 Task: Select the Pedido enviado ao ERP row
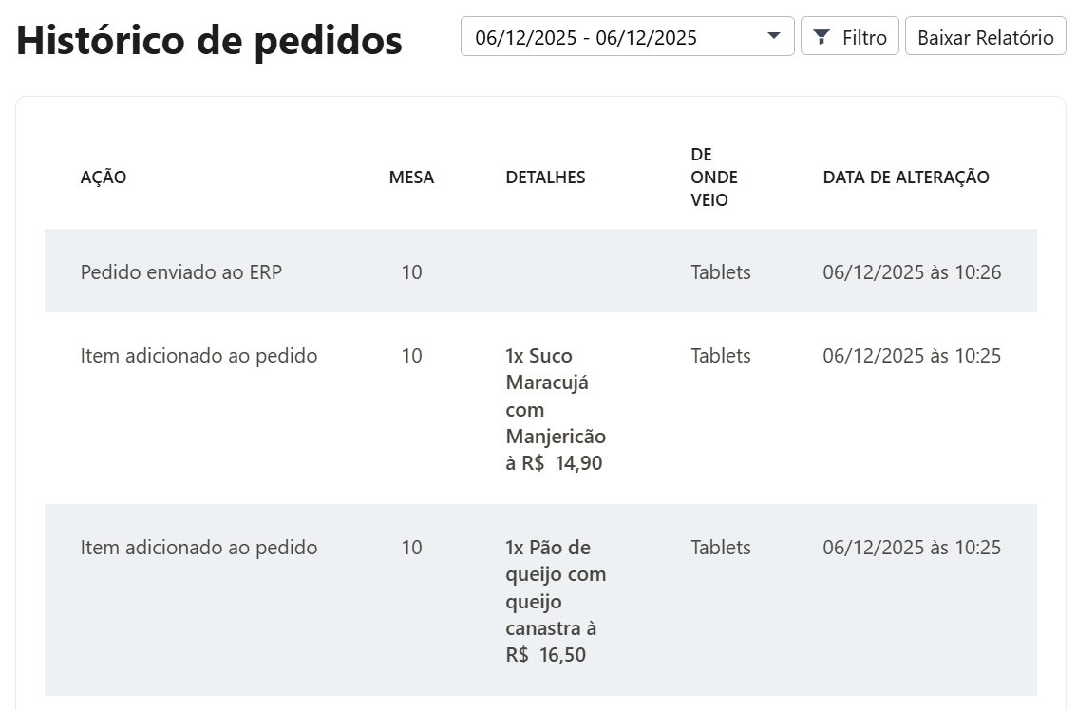540,271
